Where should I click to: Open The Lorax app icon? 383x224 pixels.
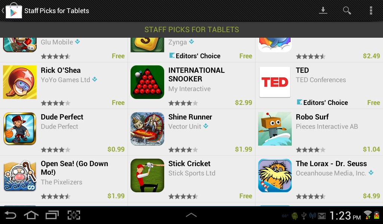pos(275,175)
